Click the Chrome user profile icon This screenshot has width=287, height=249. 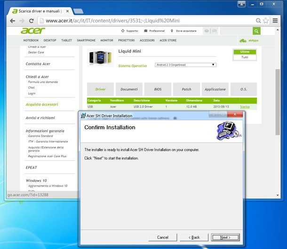pos(242,4)
